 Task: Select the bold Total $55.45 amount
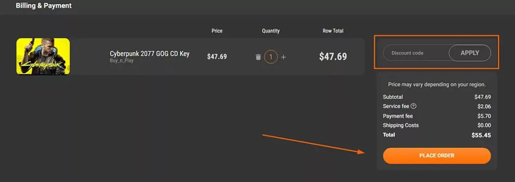point(481,135)
